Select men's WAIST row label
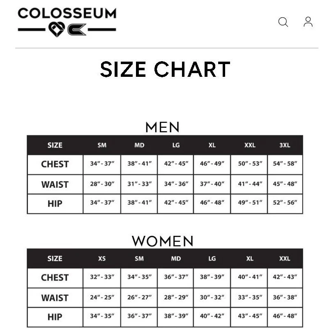This screenshot has width=334, height=334. pos(55,184)
